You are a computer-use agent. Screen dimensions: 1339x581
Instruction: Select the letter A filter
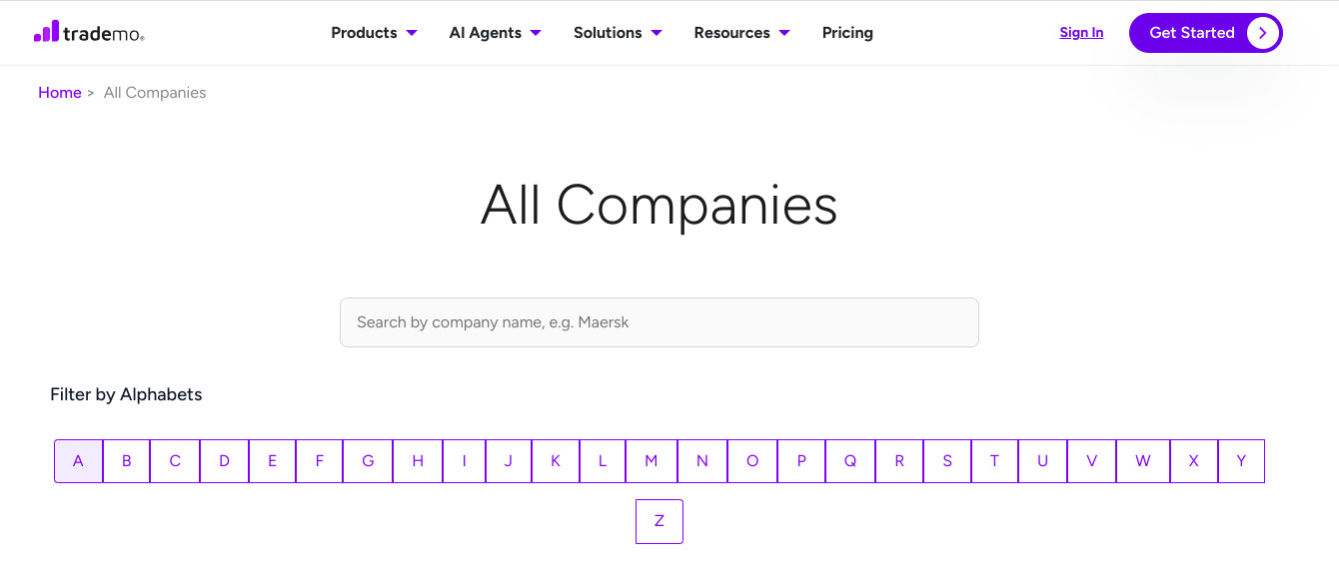tap(78, 461)
